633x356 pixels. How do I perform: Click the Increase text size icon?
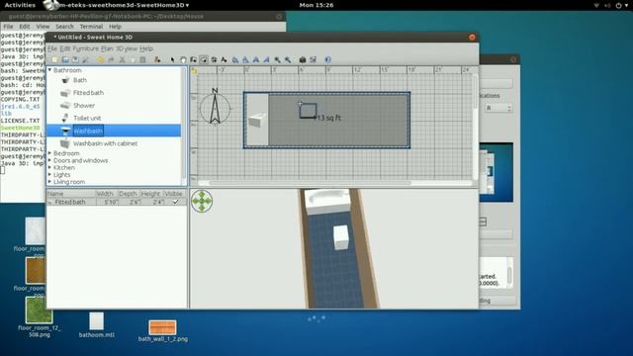[235, 59]
